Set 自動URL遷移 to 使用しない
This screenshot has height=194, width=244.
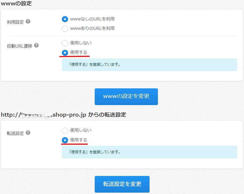(65, 43)
